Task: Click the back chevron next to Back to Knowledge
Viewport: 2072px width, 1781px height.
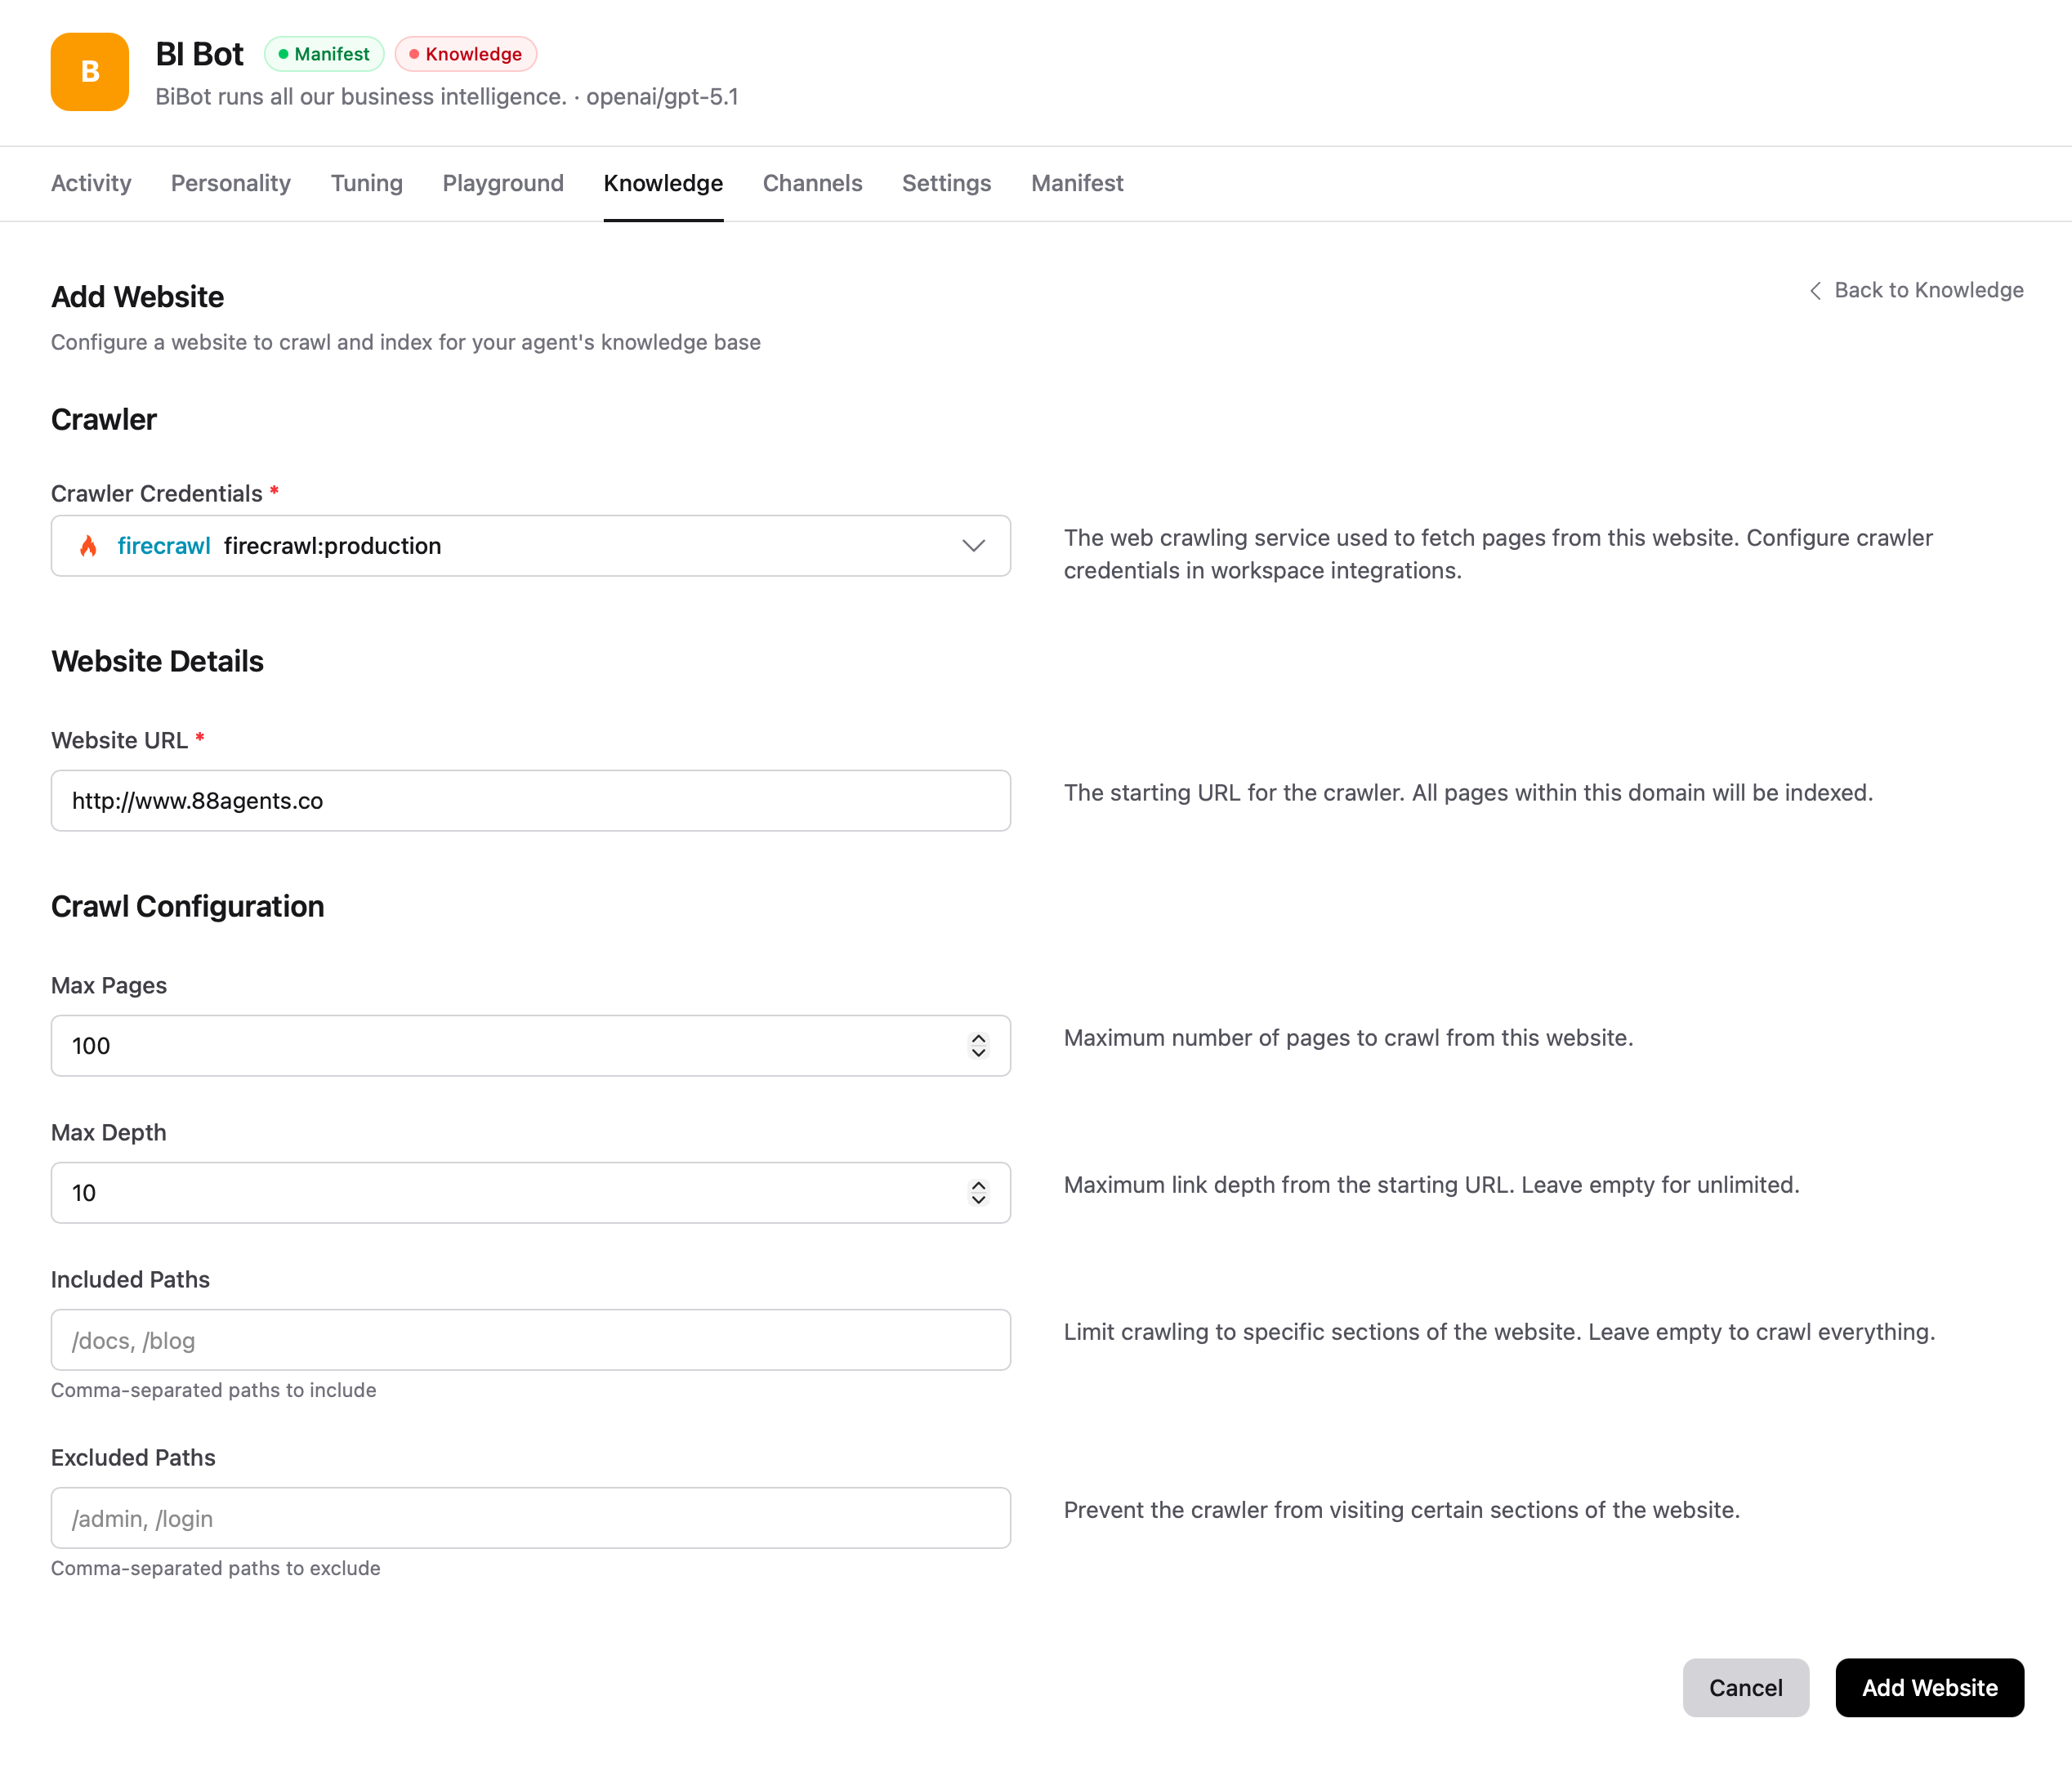Action: 1817,290
